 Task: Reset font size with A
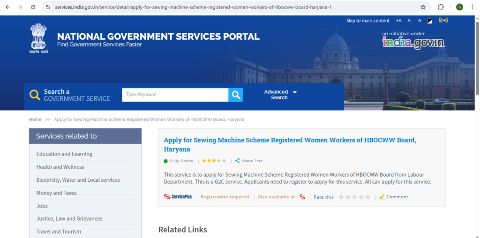click(x=409, y=21)
